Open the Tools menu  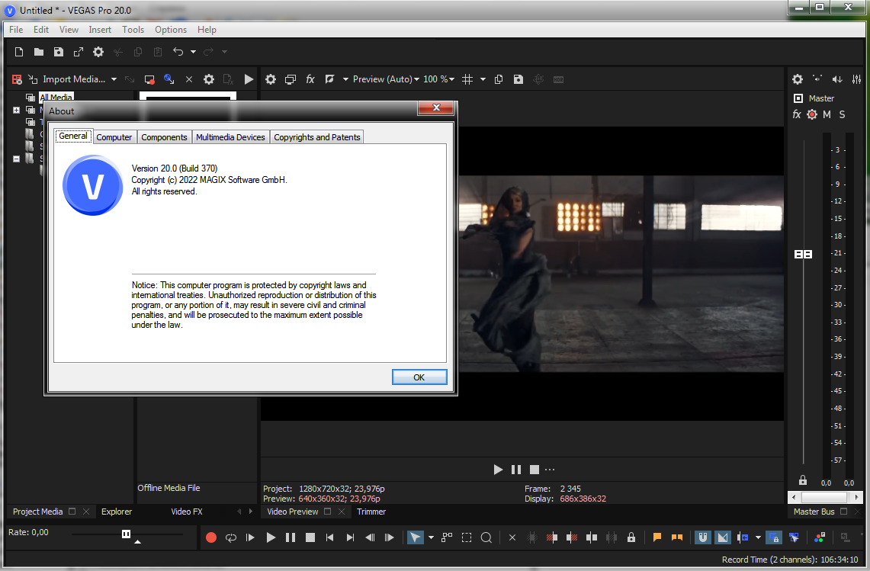[x=133, y=30]
